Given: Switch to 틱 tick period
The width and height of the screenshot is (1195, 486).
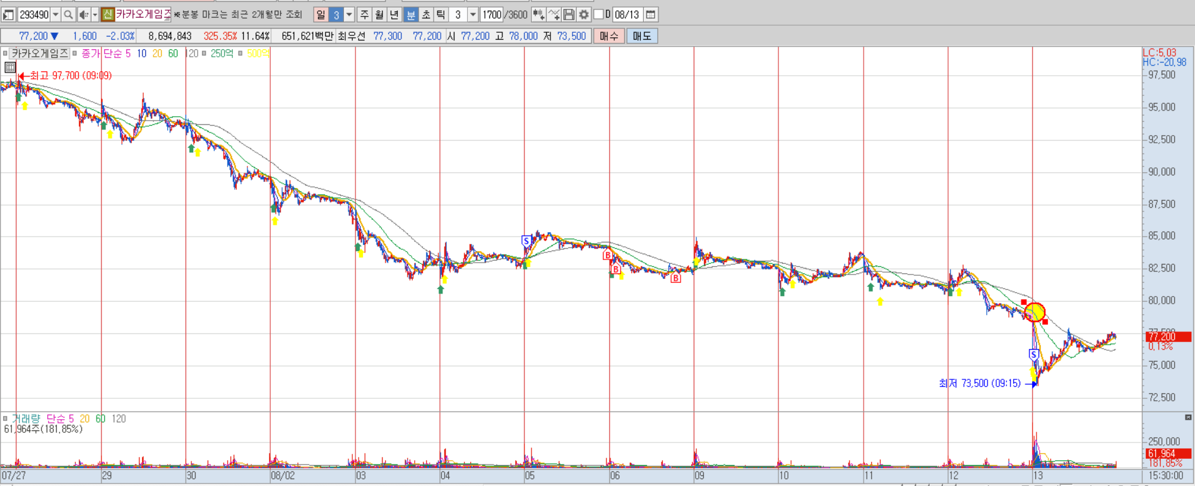Looking at the screenshot, I should pos(441,15).
